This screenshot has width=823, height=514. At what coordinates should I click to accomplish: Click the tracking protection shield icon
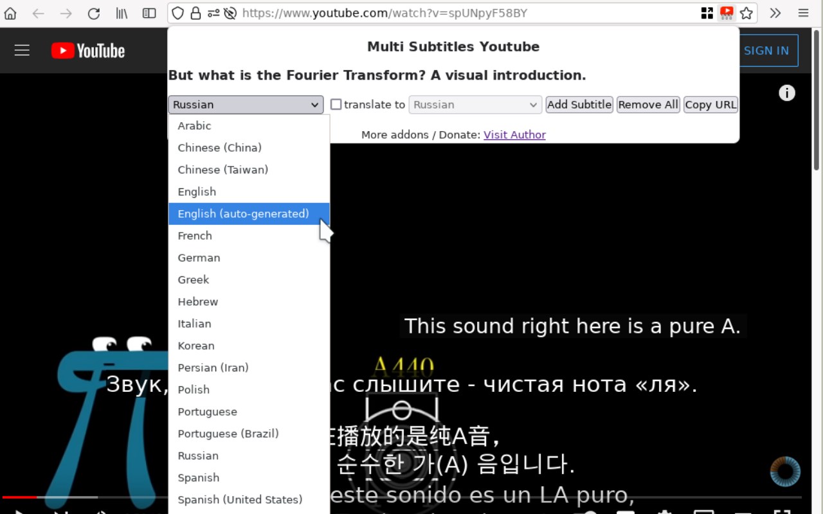178,13
